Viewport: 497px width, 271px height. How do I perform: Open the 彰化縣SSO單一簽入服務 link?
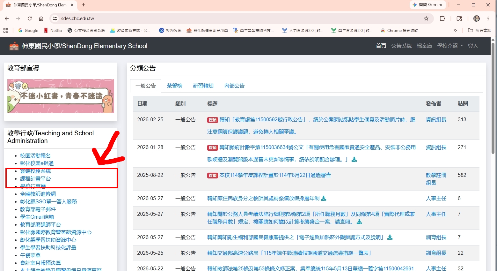(x=48, y=202)
